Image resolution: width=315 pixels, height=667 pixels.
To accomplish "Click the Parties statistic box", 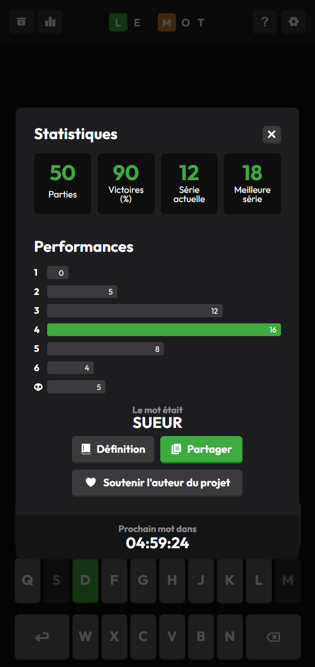I will pos(62,183).
